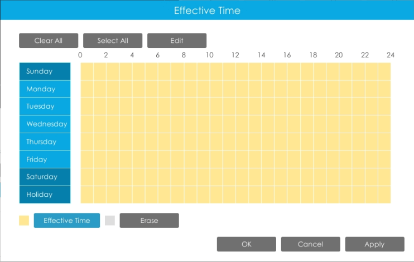Viewport: 414px width, 262px height.
Task: Select the Tuesday row label
Action: pyautogui.click(x=45, y=106)
